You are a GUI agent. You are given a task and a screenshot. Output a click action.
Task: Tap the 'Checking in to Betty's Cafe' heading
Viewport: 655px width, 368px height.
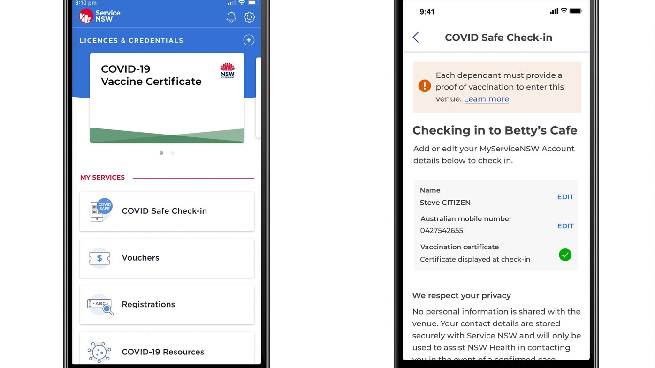(x=495, y=130)
